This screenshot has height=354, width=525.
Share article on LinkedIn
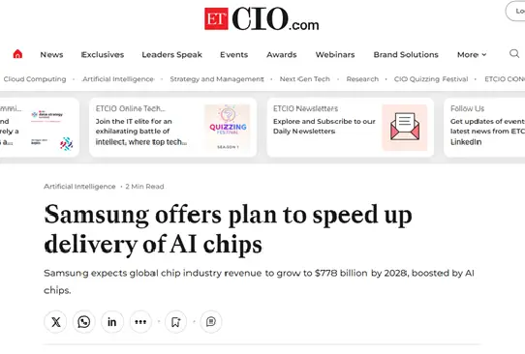pyautogui.click(x=112, y=322)
